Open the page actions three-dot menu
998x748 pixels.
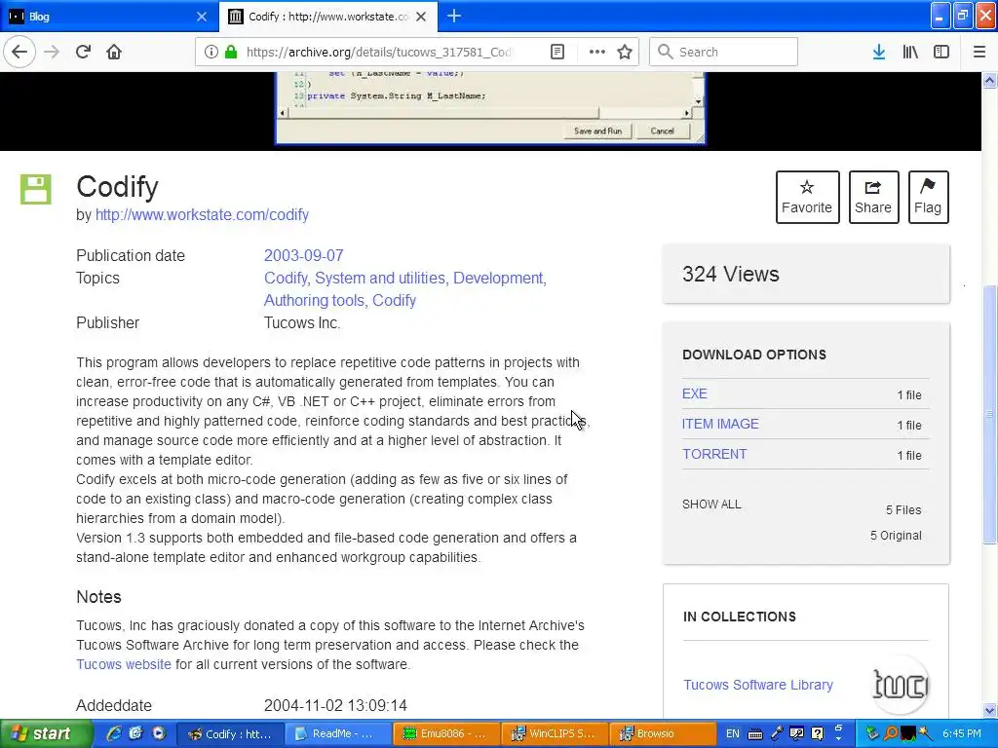coord(597,52)
